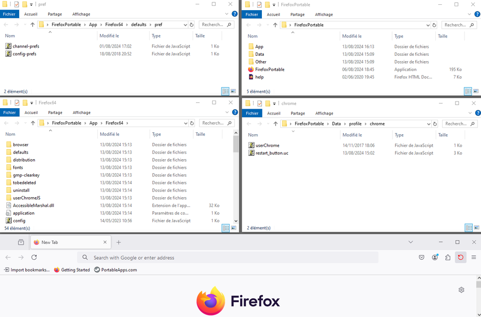Open Firefox account icon in toolbar
481x317 pixels.
pos(435,257)
